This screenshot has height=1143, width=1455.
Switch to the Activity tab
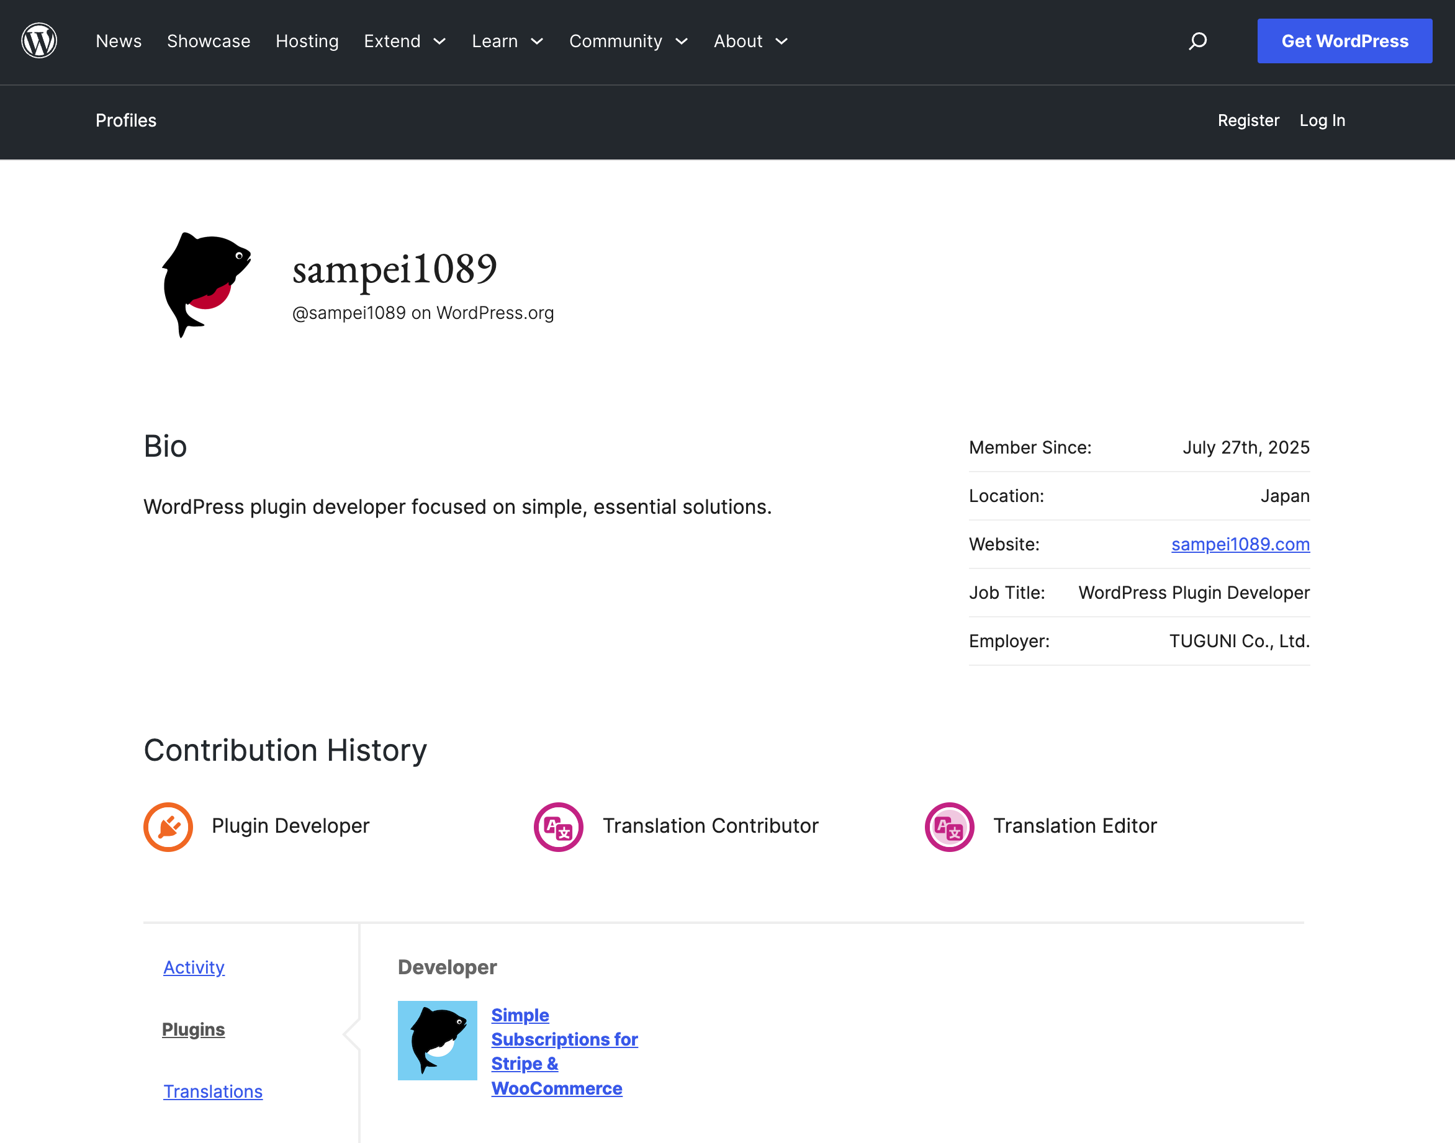[194, 967]
